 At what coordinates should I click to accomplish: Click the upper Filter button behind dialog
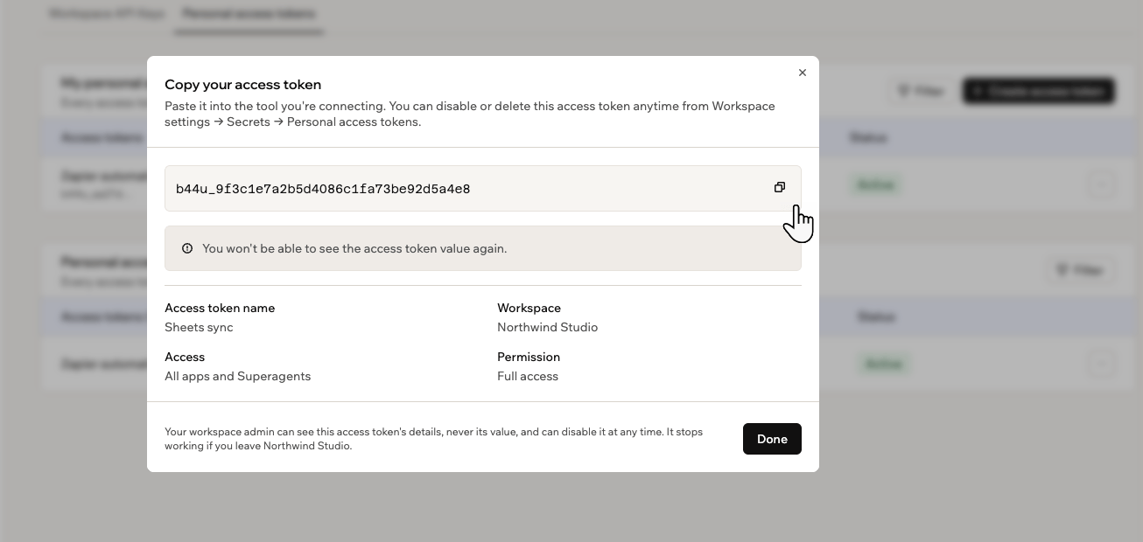921,91
